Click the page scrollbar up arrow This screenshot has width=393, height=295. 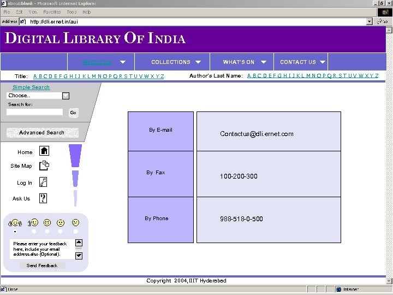[x=389, y=30]
